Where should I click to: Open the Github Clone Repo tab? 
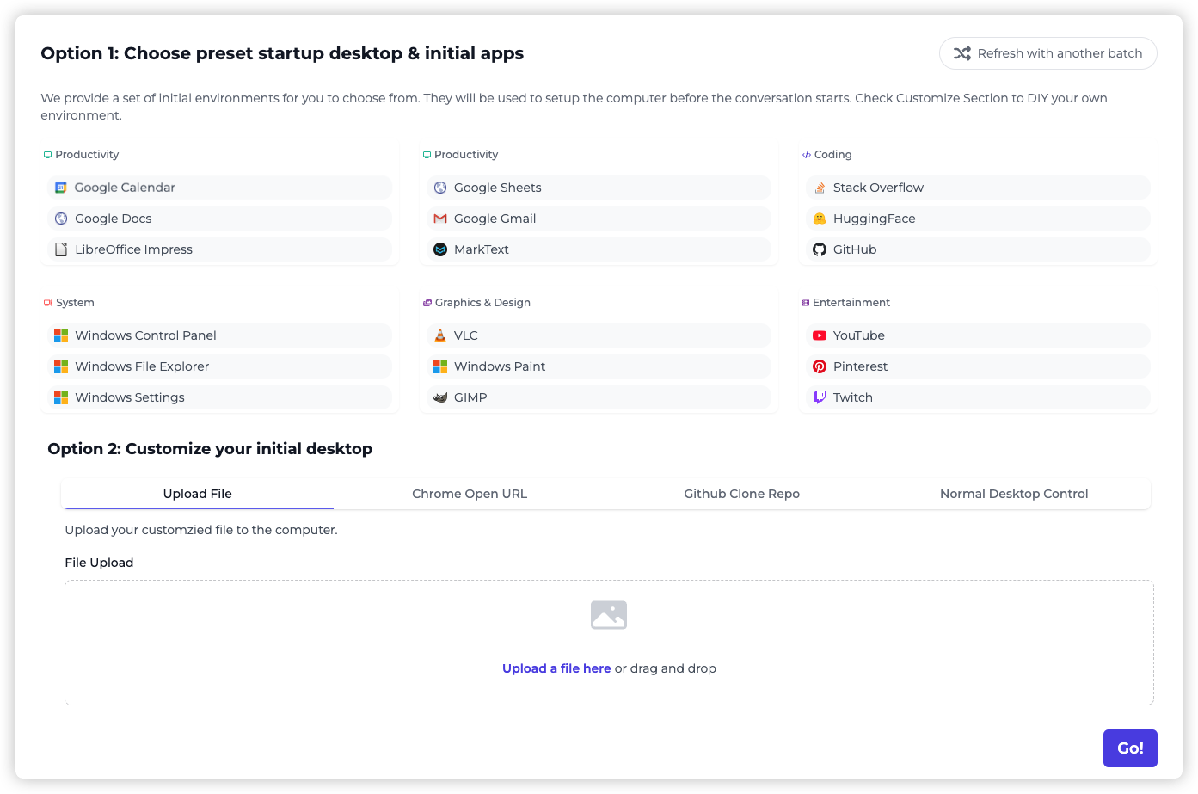click(741, 494)
